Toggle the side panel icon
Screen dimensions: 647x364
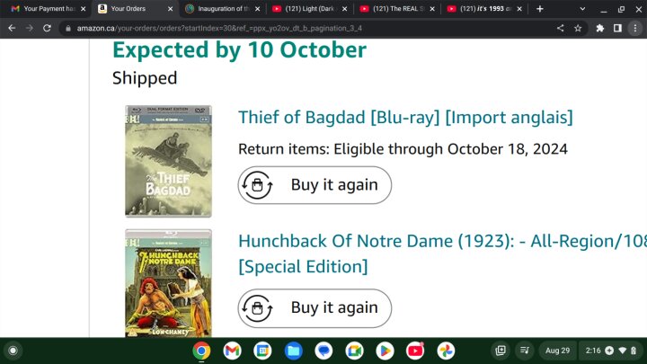tap(617, 28)
